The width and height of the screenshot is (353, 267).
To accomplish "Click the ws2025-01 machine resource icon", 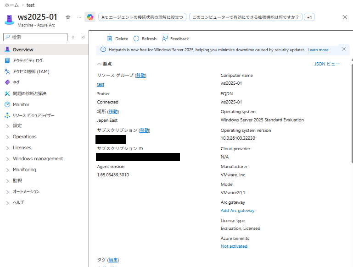I will click(9, 20).
